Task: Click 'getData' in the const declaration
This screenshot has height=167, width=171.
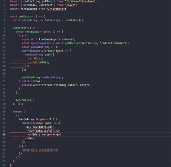Action: 24,17
